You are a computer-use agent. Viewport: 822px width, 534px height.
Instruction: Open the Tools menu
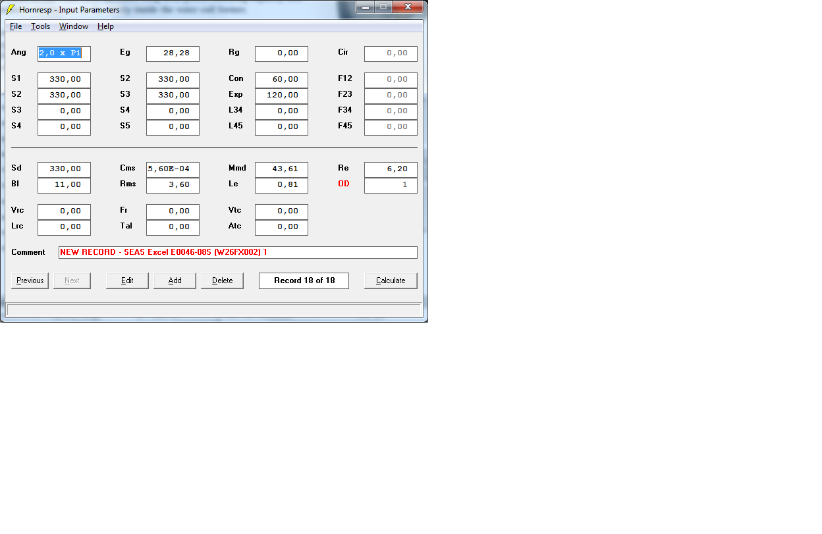[x=40, y=26]
